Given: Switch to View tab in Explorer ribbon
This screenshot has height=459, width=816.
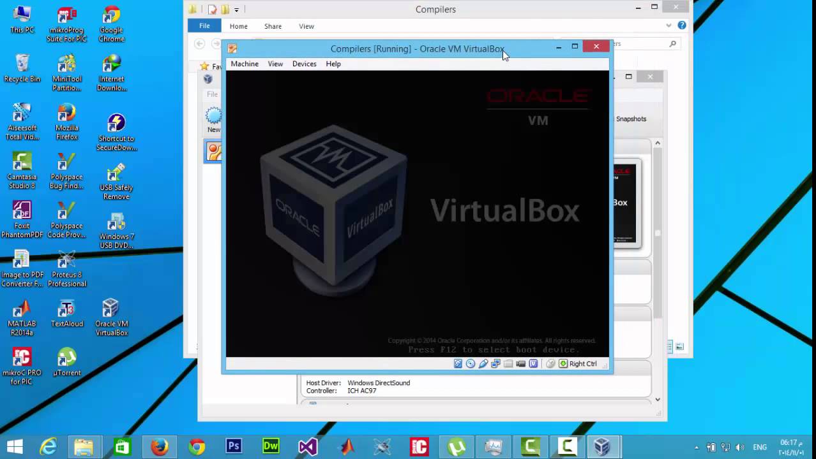Looking at the screenshot, I should point(306,26).
